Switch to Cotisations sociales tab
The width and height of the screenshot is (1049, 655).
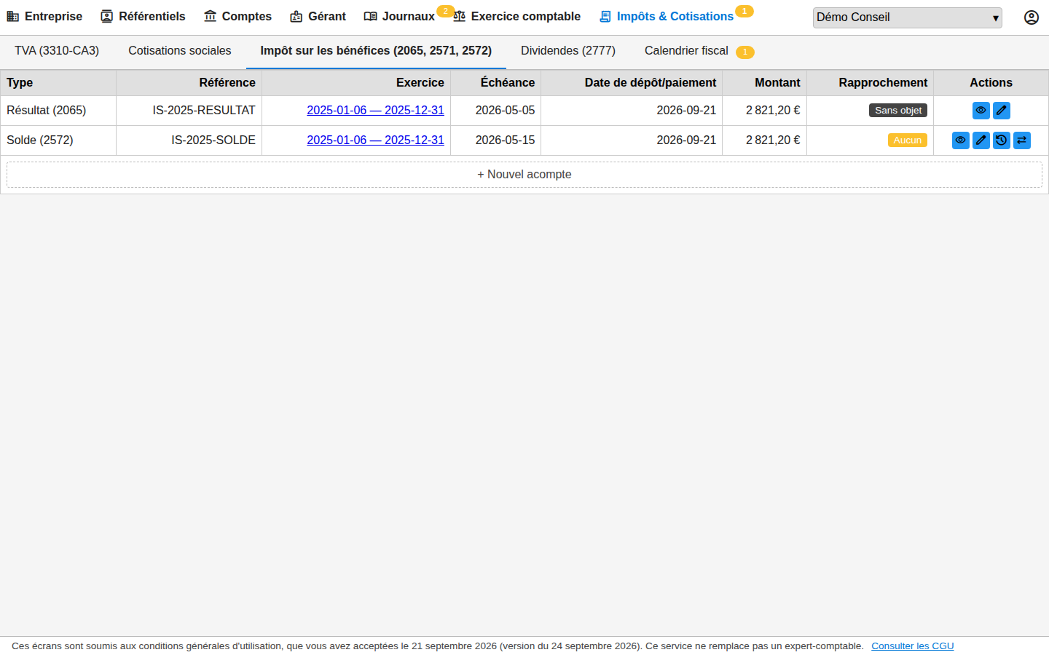pyautogui.click(x=180, y=51)
